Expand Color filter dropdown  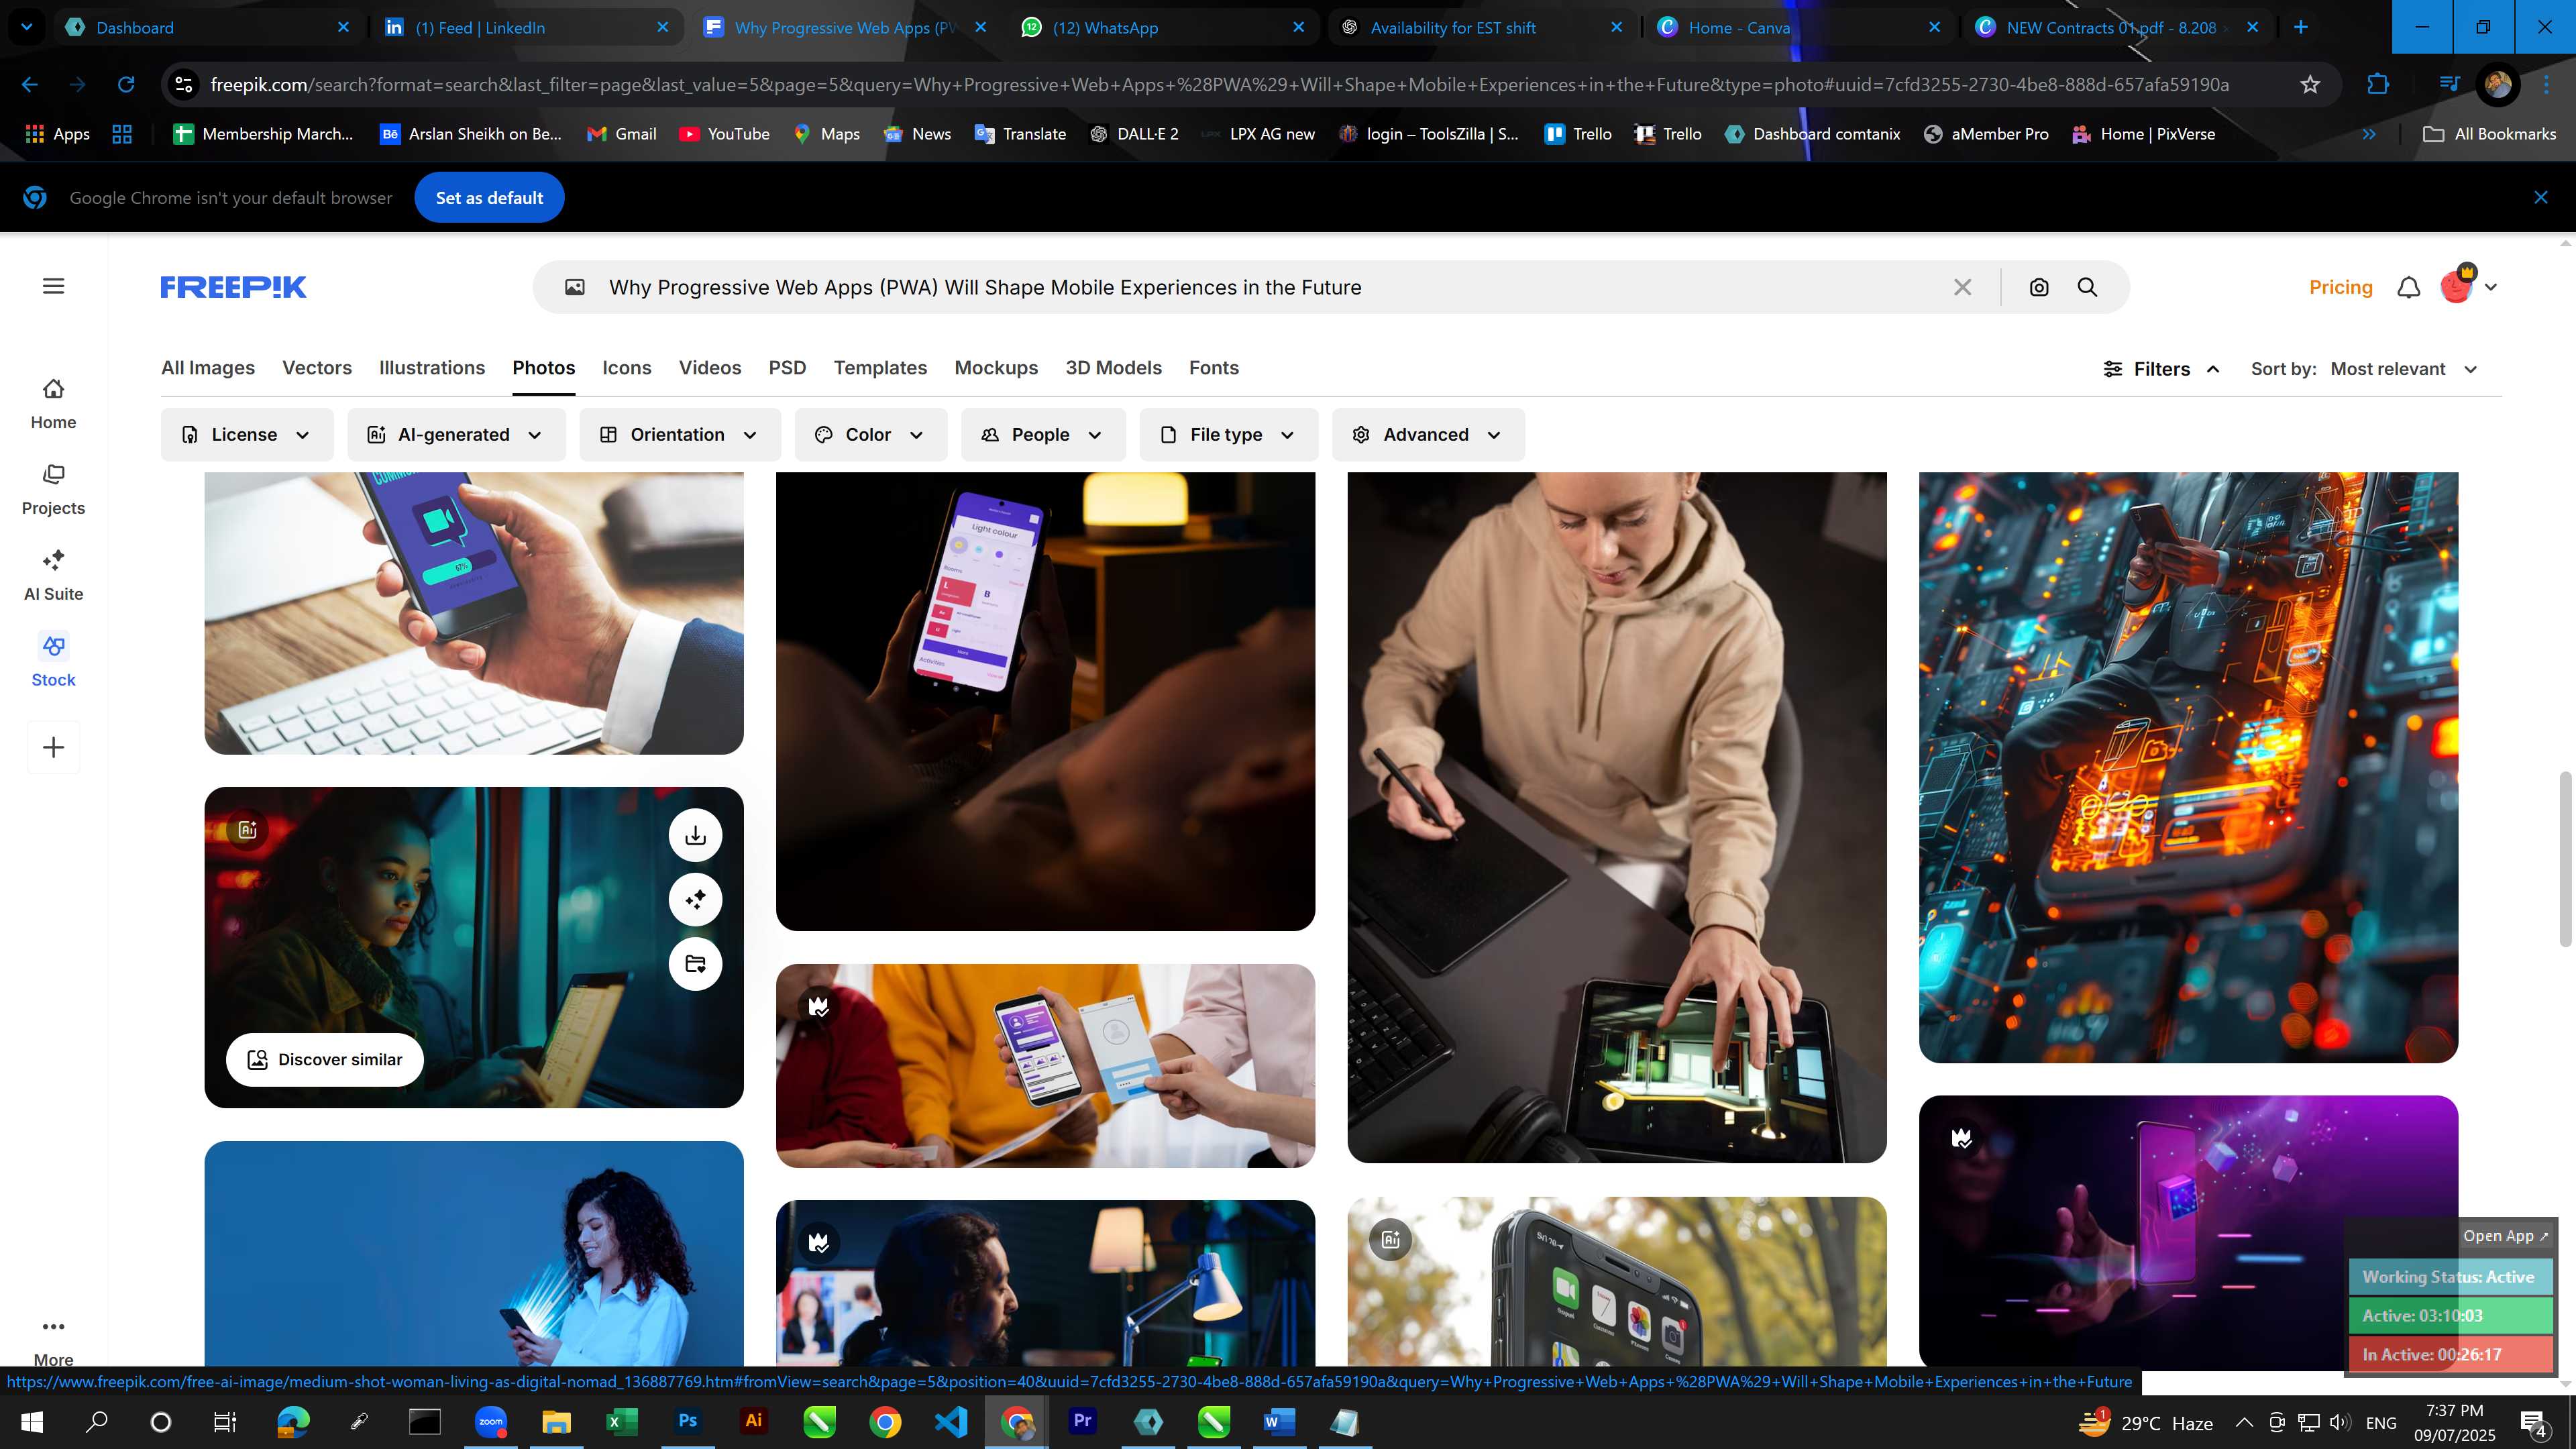coord(870,434)
